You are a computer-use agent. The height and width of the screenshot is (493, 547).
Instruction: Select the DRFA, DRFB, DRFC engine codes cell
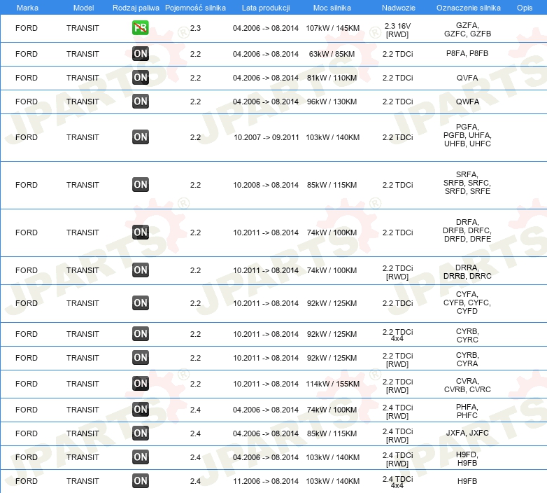pos(467,230)
